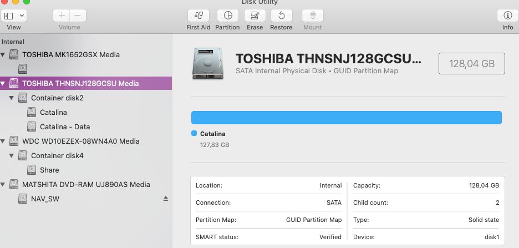Click the Mount toolbar button

(x=313, y=15)
